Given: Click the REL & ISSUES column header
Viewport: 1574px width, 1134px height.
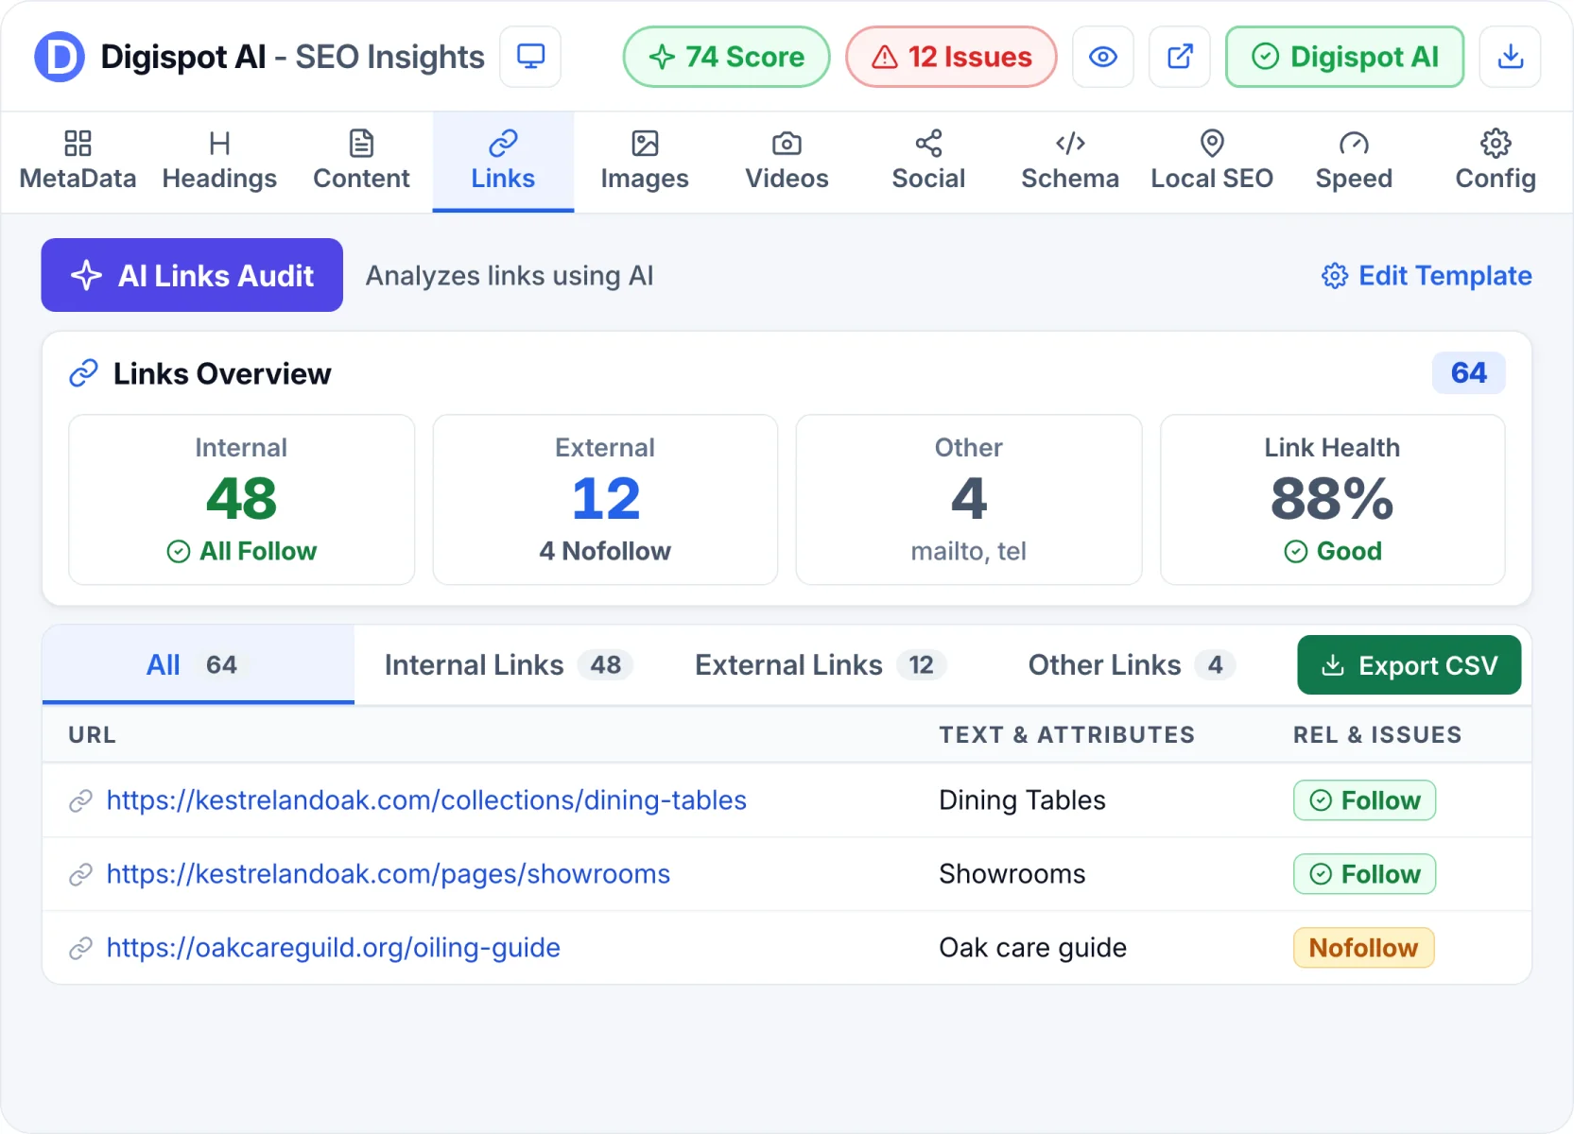Looking at the screenshot, I should (x=1377, y=735).
